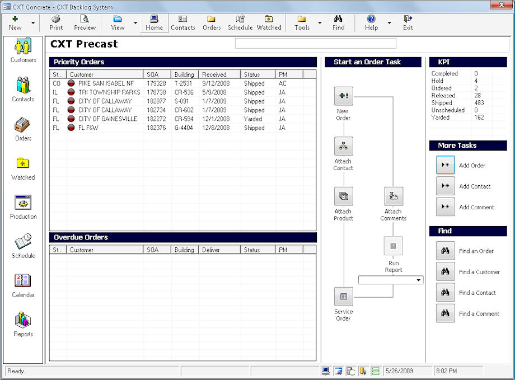The width and height of the screenshot is (515, 380).
Task: Expand the View dropdown arrow
Action: [135, 23]
